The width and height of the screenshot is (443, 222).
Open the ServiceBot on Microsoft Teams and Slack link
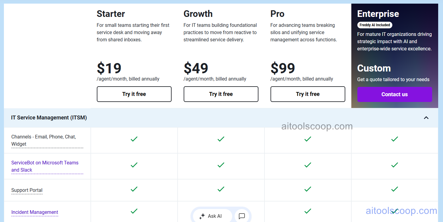point(45,166)
